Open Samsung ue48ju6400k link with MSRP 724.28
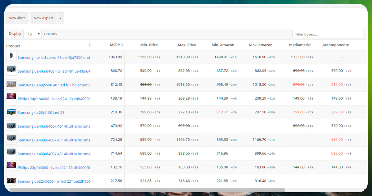 tap(54, 140)
